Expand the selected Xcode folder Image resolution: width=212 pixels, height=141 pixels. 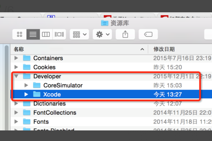(x=26, y=94)
